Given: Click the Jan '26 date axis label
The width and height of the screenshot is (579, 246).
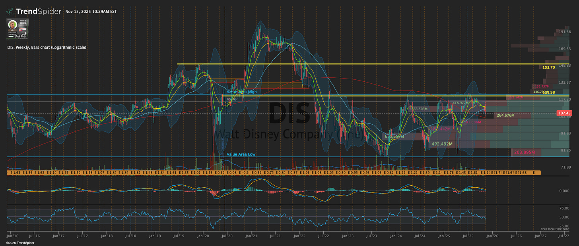Looking at the screenshot, I should [492, 236].
